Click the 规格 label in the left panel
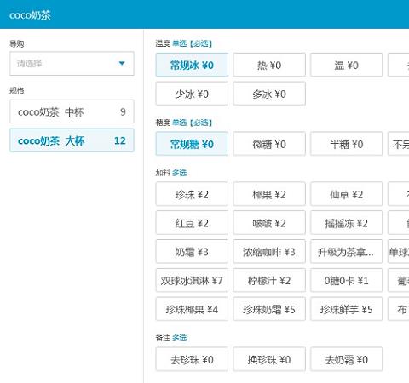This screenshot has height=383, width=409. pos(17,90)
